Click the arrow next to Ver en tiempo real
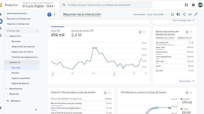The image size is (204, 114). [193, 20]
